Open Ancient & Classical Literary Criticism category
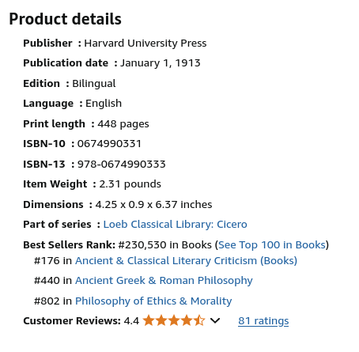This screenshot has height=352, width=359. tap(186, 261)
